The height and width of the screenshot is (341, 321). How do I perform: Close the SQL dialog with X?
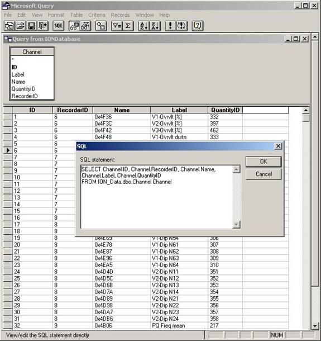pyautogui.click(x=278, y=146)
